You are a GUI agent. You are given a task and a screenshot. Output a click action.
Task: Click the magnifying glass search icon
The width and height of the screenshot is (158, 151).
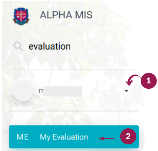click(18, 46)
